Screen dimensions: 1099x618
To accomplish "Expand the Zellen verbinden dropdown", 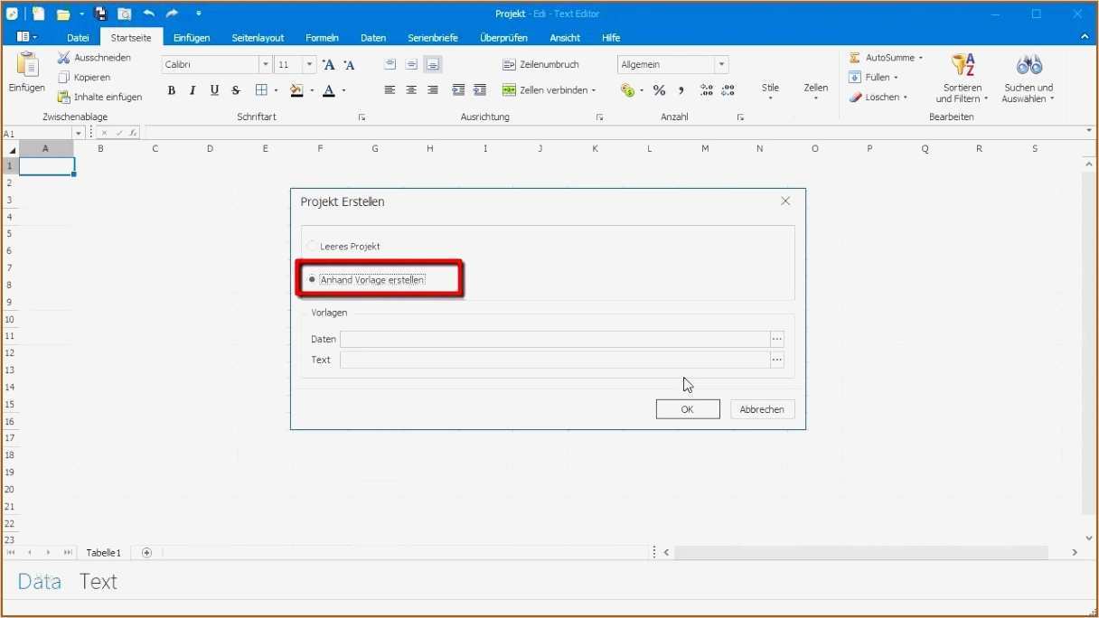I will pos(594,90).
